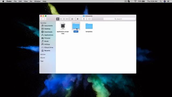Click the application.properties file name label

pos(63,33)
